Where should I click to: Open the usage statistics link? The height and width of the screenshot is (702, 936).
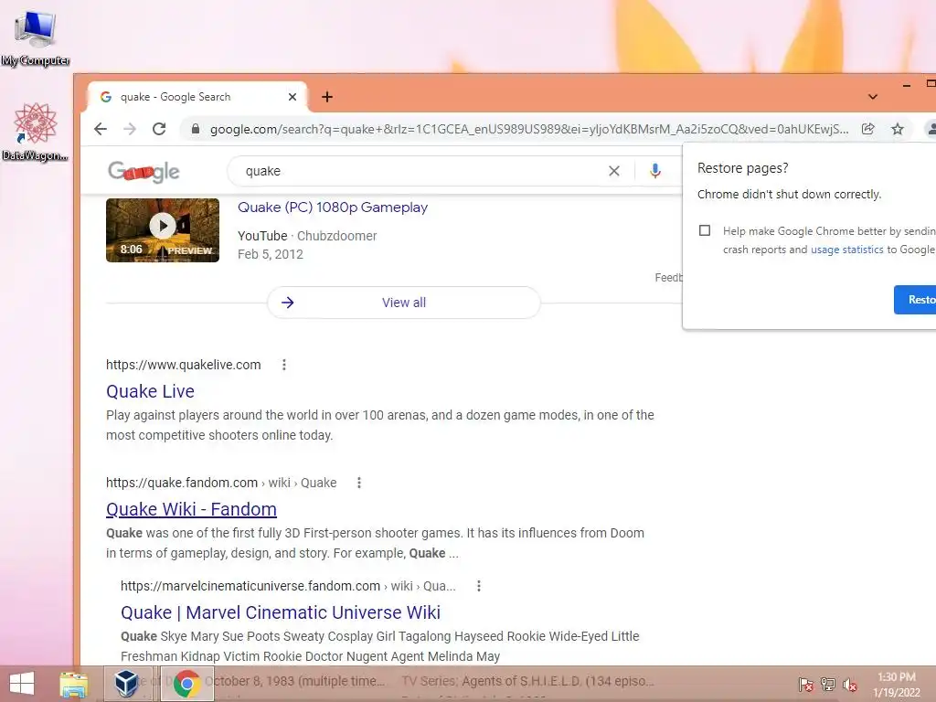coord(846,250)
